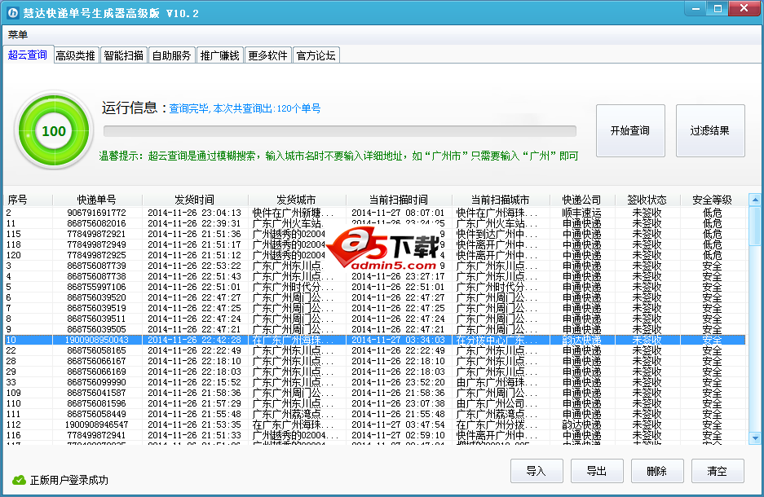Select tracking number 868756039519

click(x=96, y=308)
